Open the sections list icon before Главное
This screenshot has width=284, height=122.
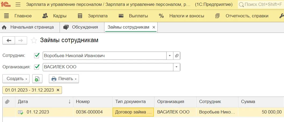(x=7, y=16)
